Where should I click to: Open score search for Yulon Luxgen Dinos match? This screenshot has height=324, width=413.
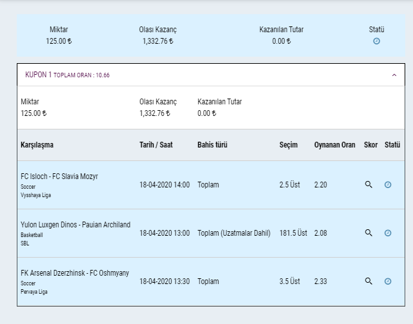(x=368, y=233)
